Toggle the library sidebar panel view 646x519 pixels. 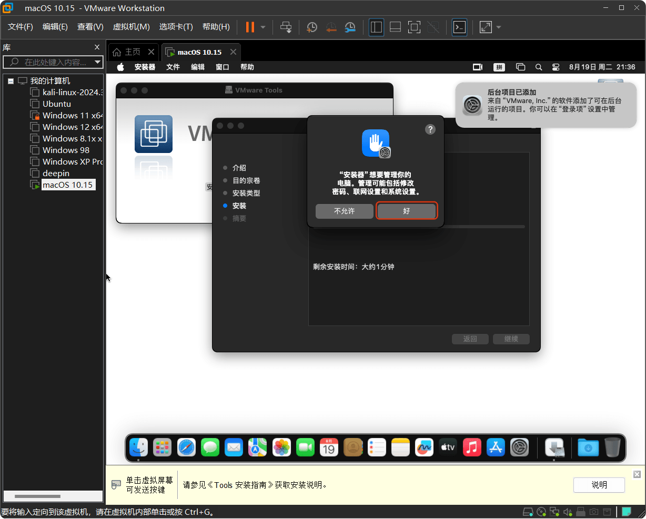(x=376, y=27)
